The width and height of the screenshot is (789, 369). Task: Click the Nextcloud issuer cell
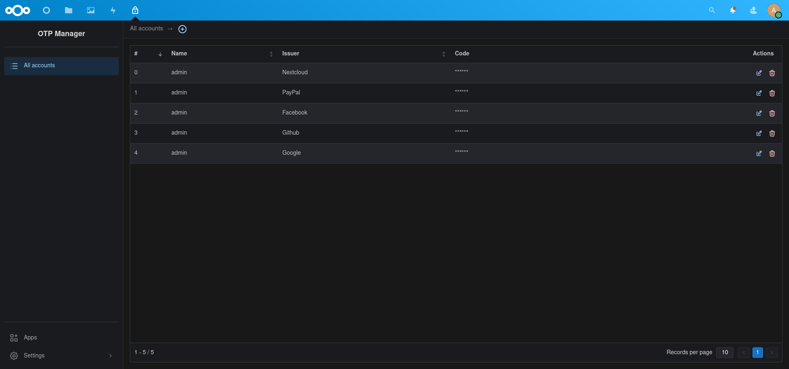[x=295, y=72]
